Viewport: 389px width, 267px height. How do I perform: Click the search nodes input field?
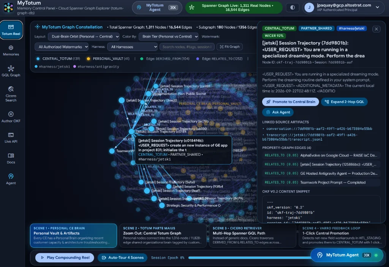click(187, 47)
